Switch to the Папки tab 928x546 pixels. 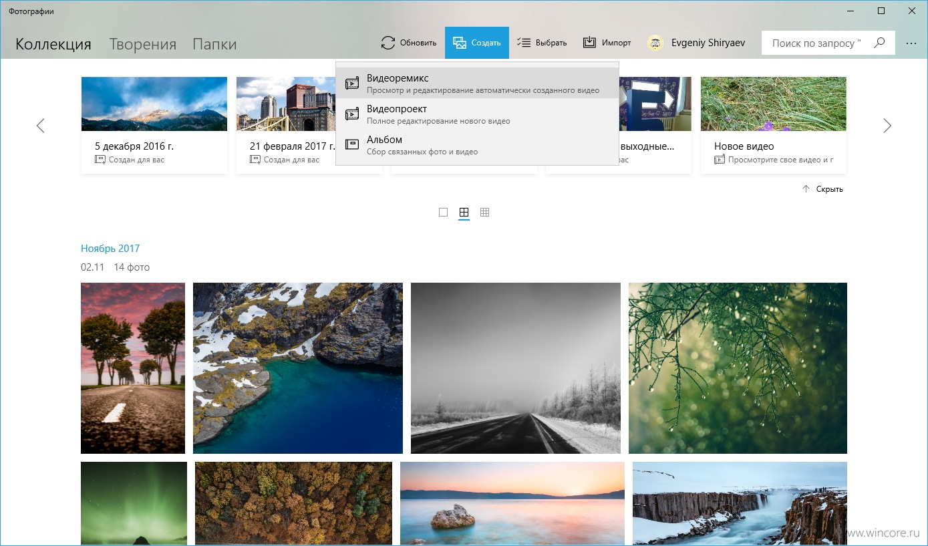click(214, 44)
